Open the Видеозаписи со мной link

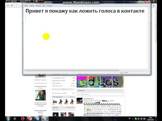pyautogui.click(x=58, y=81)
